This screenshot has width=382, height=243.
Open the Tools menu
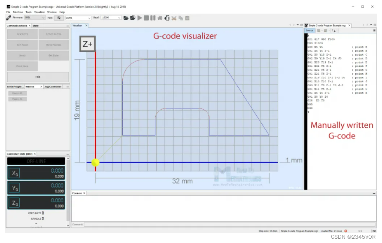(x=28, y=12)
